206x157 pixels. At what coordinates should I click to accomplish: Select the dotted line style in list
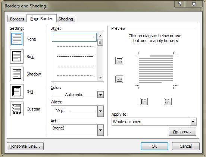75,47
